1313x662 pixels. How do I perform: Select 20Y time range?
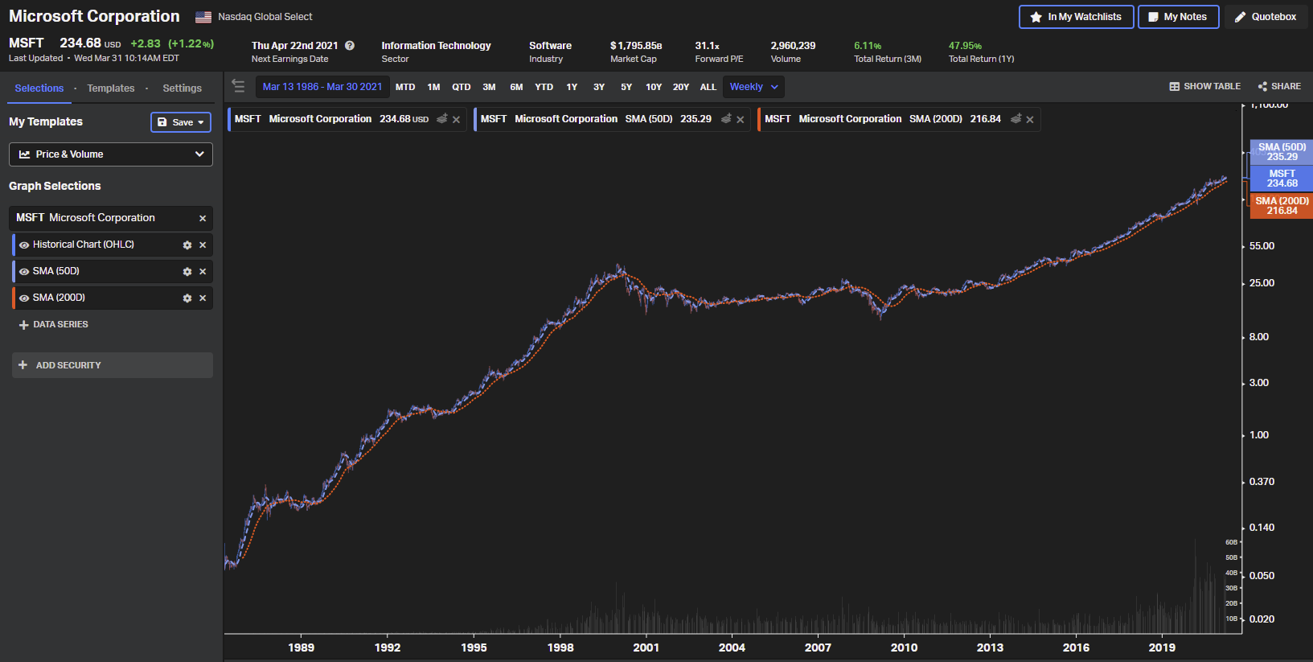[x=681, y=87]
